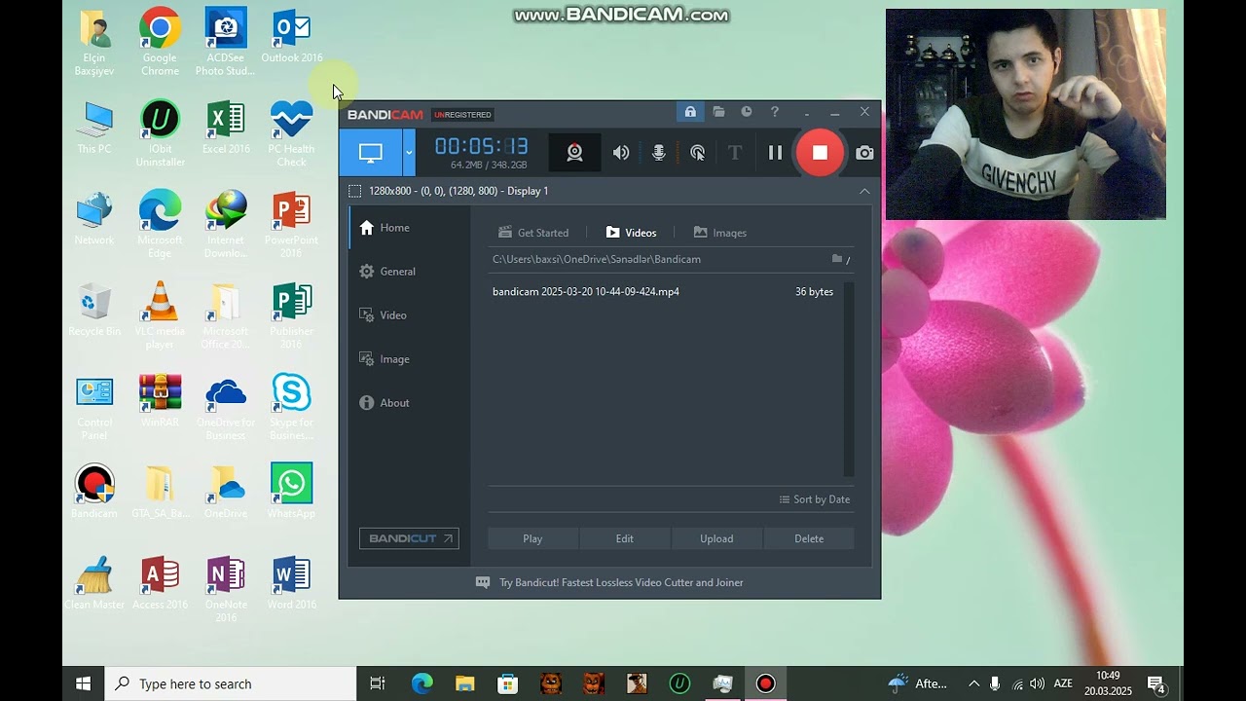
Task: Open the Bandicut link button
Action: coord(409,538)
